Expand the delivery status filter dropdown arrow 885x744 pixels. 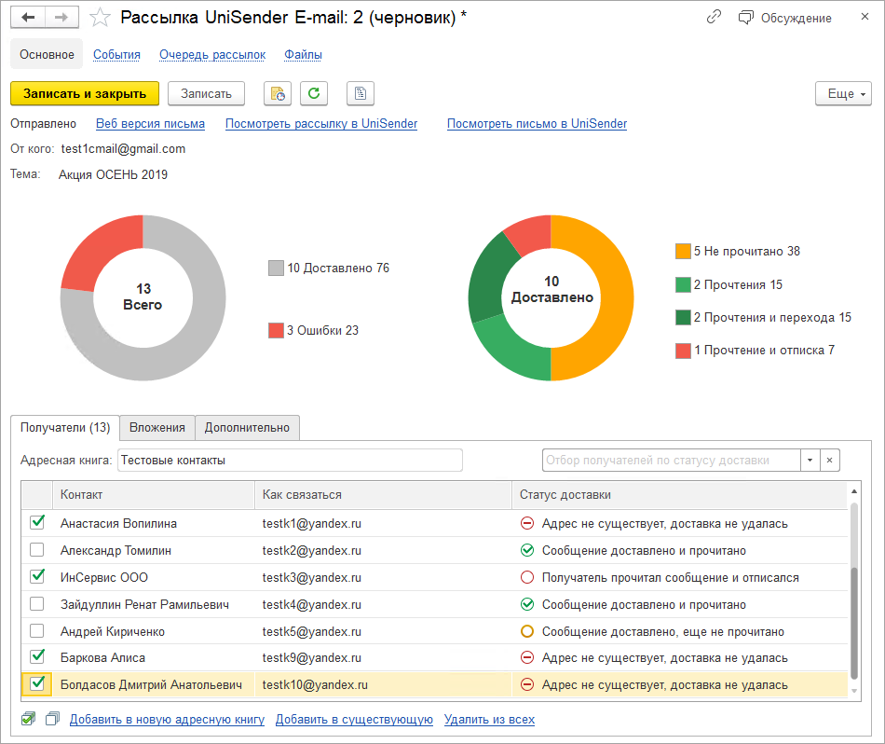810,461
